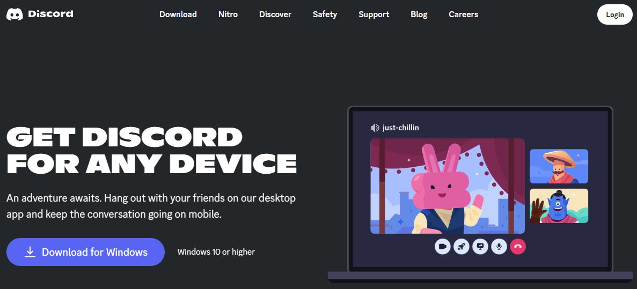Viewport: 637px width, 289px height.
Task: Click the GET DISCORD FOR ANY DEVICE heading
Action: click(151, 150)
